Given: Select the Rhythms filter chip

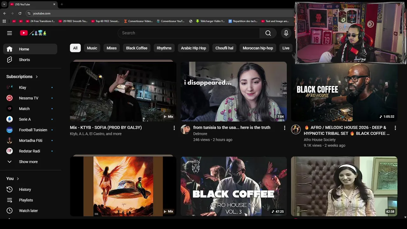Looking at the screenshot, I should pyautogui.click(x=164, y=48).
